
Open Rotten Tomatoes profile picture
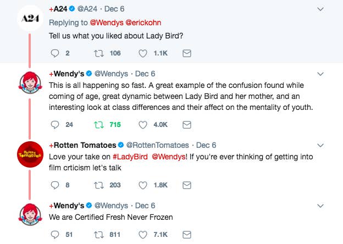point(30,154)
